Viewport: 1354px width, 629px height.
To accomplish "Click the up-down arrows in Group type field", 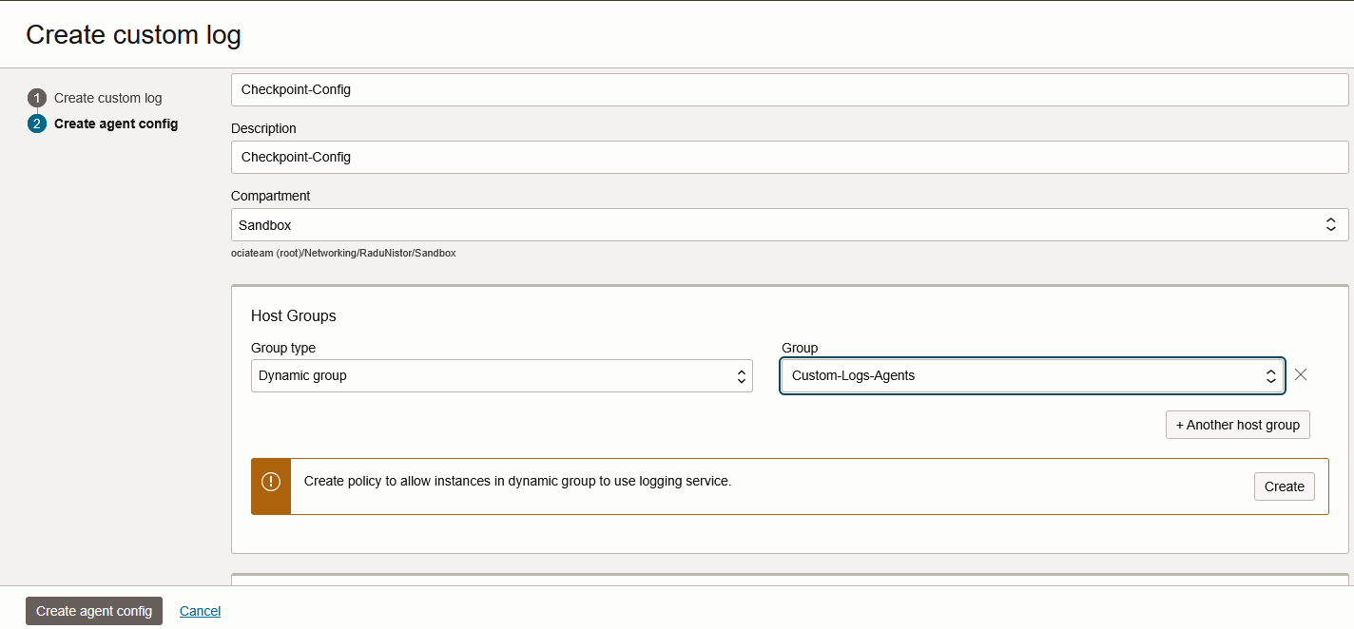I will point(741,376).
